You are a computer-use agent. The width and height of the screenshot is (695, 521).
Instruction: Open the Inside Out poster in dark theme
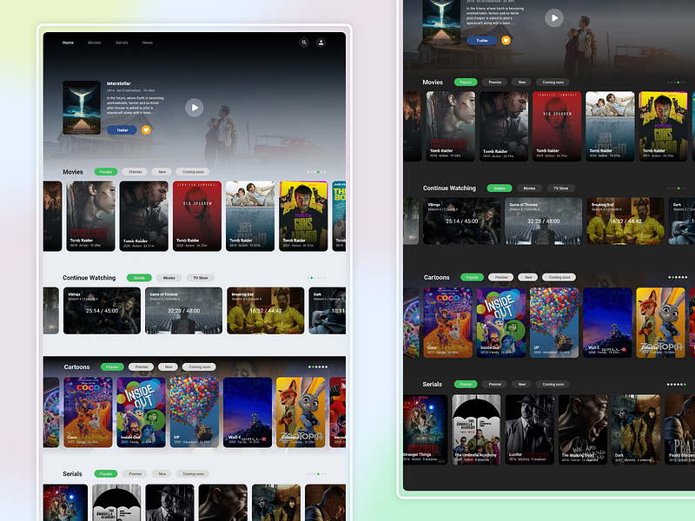click(501, 322)
